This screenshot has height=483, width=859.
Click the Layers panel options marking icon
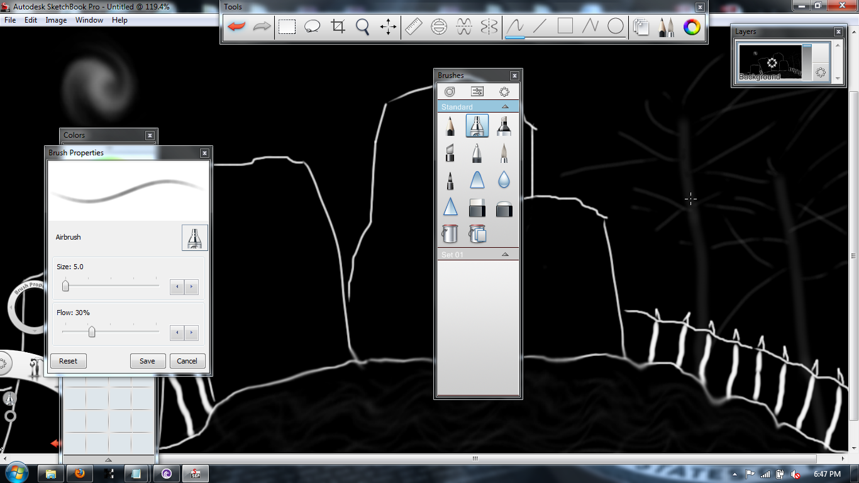tap(821, 72)
